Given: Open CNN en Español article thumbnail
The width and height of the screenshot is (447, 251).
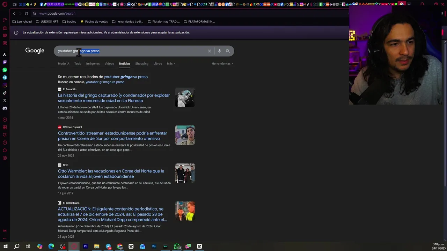Looking at the screenshot, I should pyautogui.click(x=185, y=135).
